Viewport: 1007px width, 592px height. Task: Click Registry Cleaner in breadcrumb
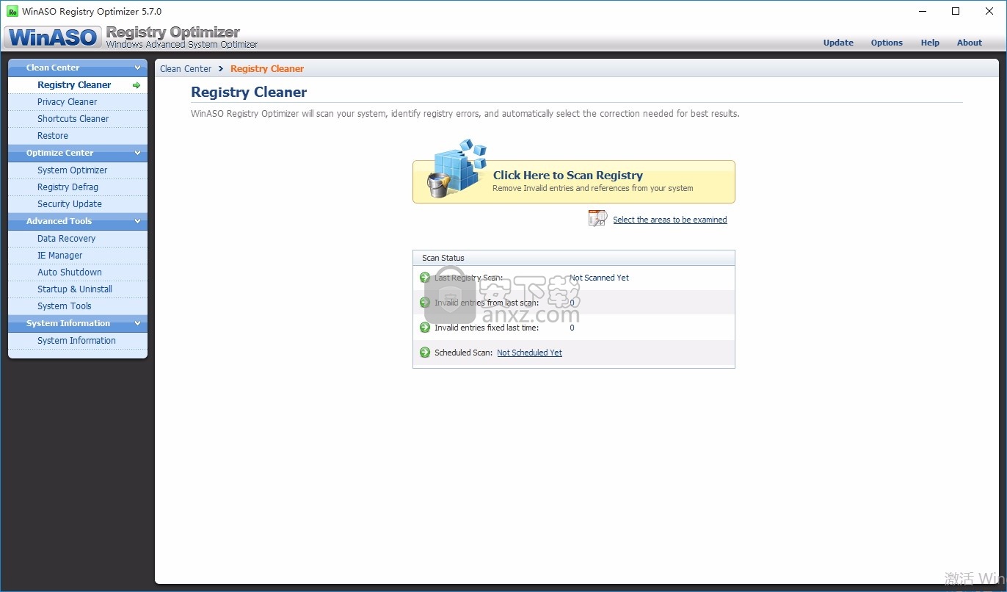[x=267, y=68]
